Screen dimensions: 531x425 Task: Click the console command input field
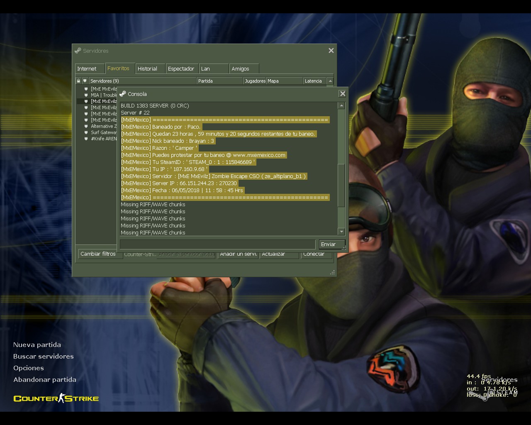pos(217,244)
